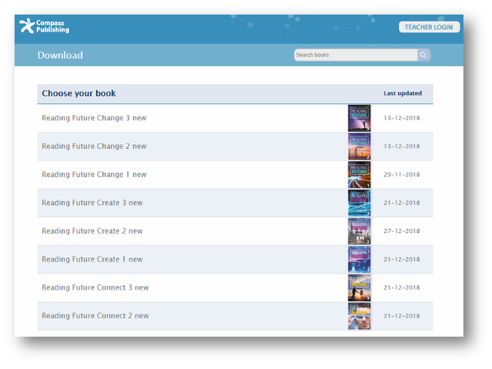The image size is (492, 369).
Task: Open Reading Future Create 1 new
Action: click(92, 259)
